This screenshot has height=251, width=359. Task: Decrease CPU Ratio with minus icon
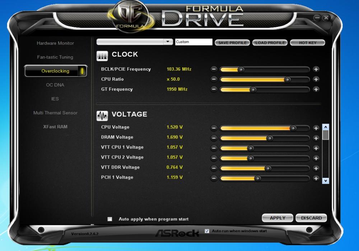(x=214, y=79)
